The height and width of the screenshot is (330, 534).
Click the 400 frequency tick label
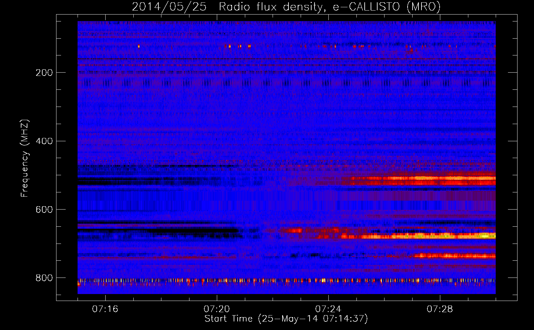(44, 141)
